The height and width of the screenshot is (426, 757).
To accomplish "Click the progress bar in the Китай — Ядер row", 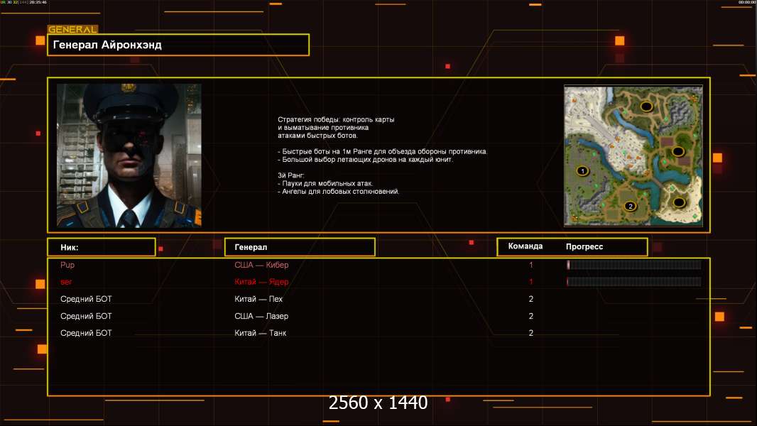I will [634, 282].
